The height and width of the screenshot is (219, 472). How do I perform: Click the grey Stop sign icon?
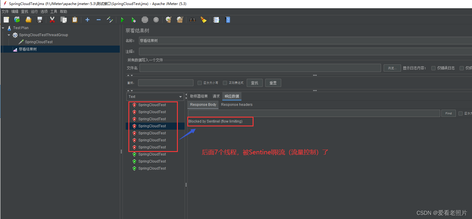pos(145,20)
